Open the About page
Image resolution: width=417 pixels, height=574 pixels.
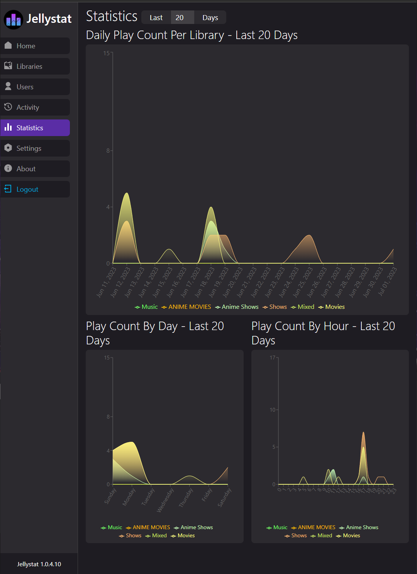[x=35, y=169]
